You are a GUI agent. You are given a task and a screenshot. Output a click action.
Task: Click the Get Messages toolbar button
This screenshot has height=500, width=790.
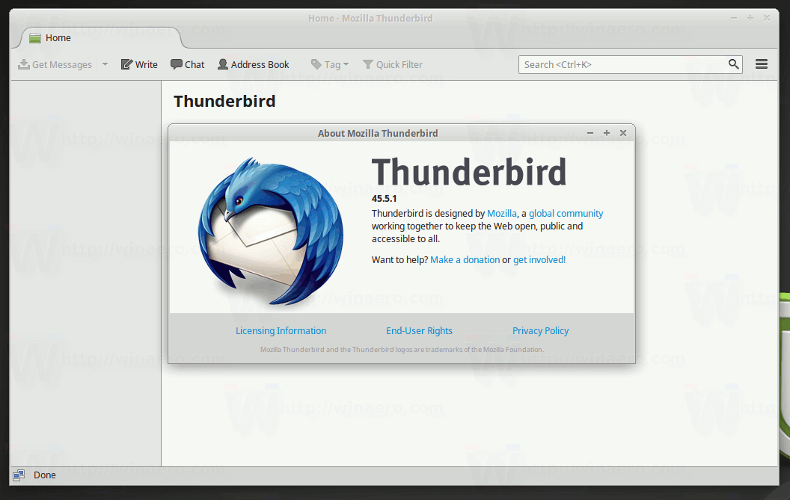pyautogui.click(x=55, y=64)
